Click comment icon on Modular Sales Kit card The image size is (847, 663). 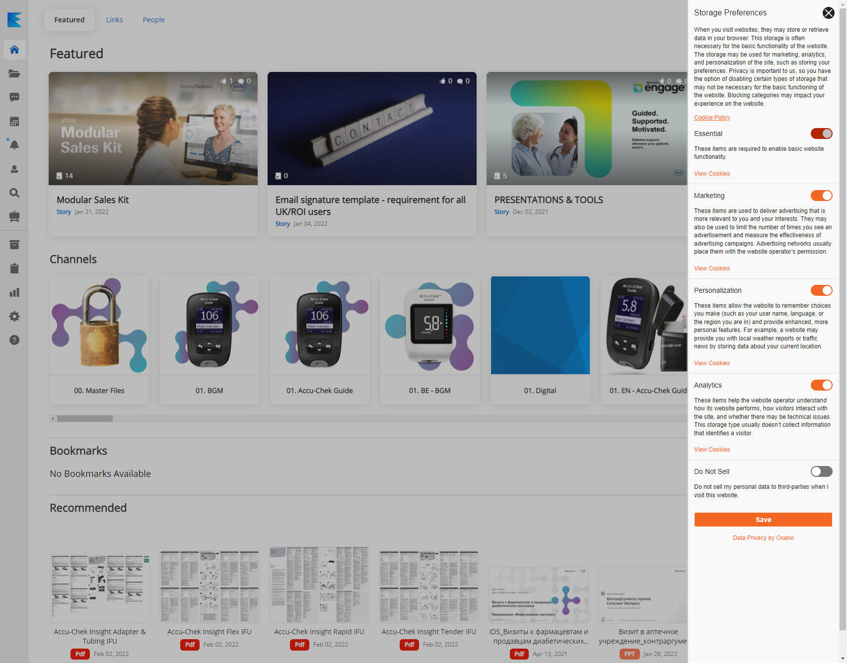coord(241,81)
